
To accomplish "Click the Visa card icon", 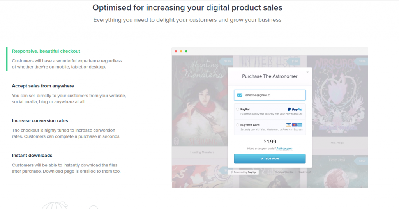I will (288, 125).
